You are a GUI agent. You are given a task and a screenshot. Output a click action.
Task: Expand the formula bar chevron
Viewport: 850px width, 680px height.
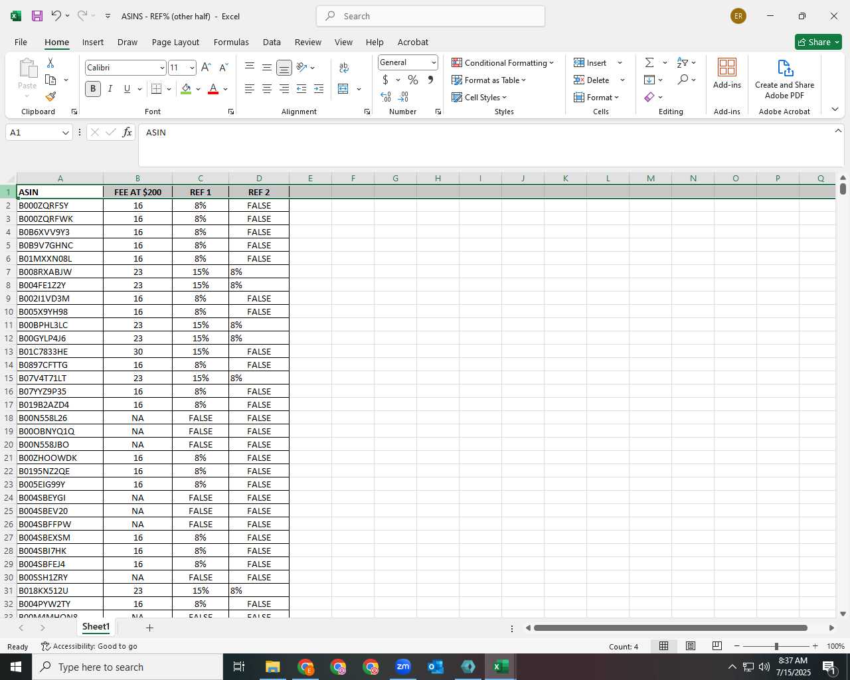tap(838, 131)
